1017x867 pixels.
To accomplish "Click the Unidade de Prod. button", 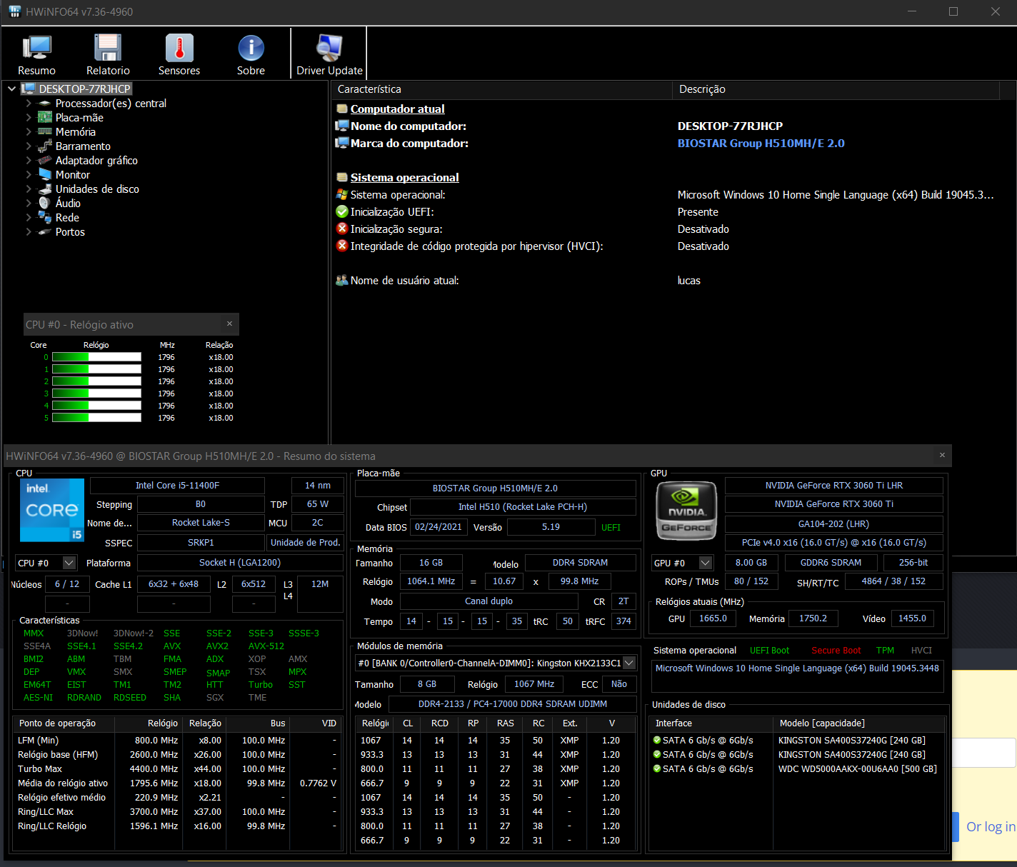I will (x=305, y=543).
